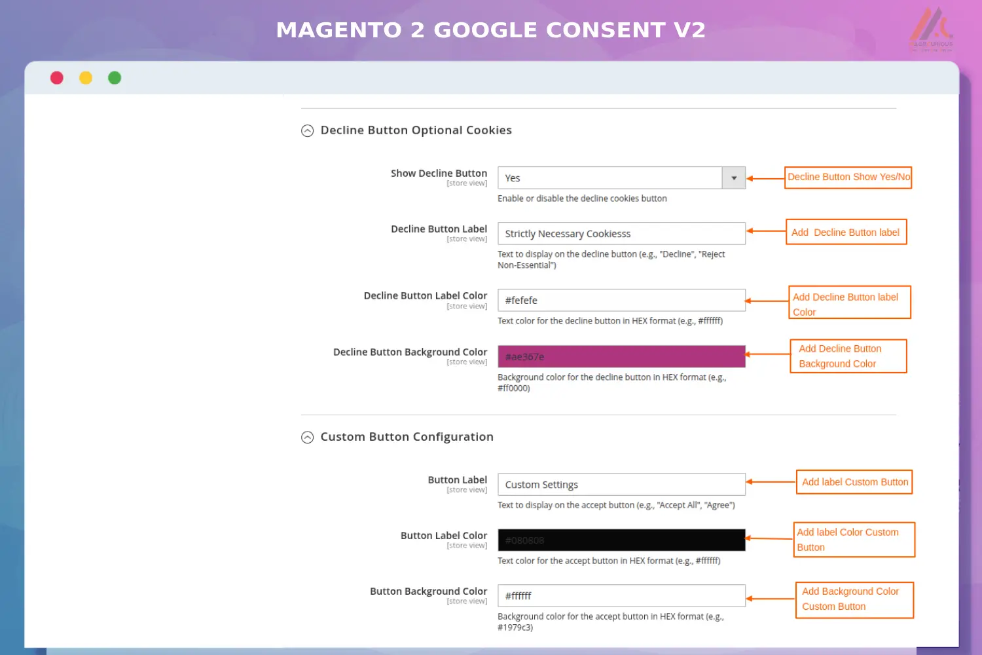
Task: Click the AppJurious logo in the top right corner
Action: 930,29
